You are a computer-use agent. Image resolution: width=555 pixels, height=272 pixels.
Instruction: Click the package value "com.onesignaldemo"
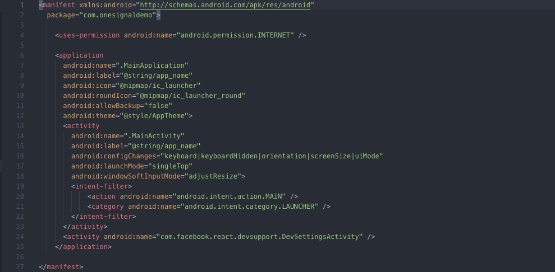point(117,15)
